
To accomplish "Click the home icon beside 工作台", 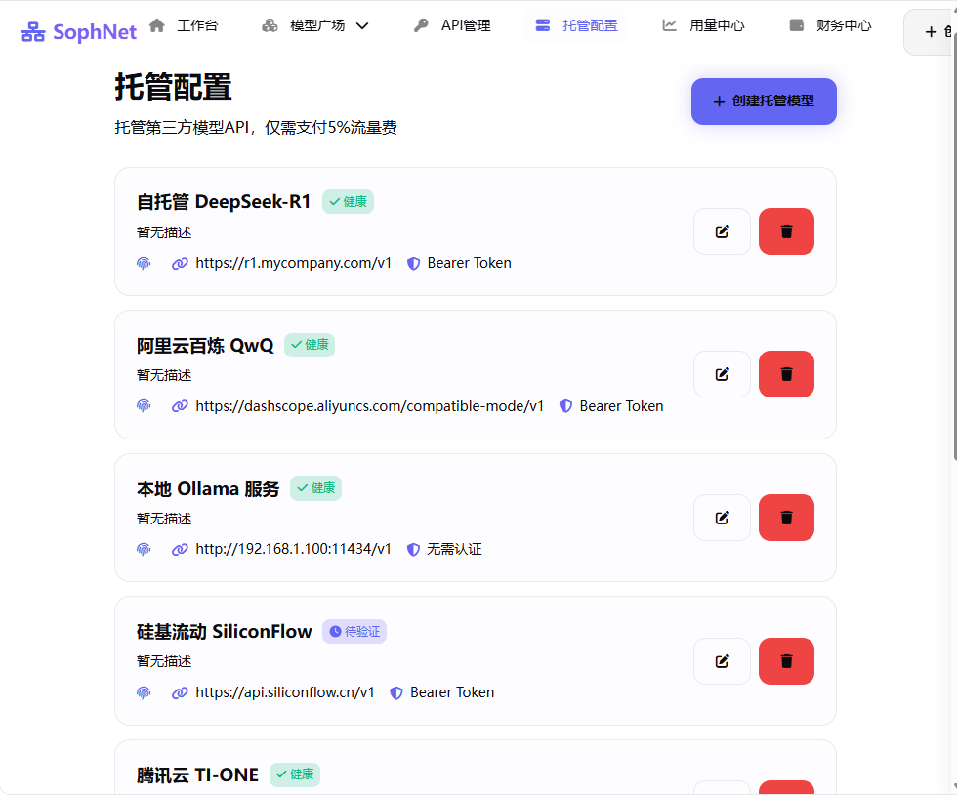I will 156,24.
